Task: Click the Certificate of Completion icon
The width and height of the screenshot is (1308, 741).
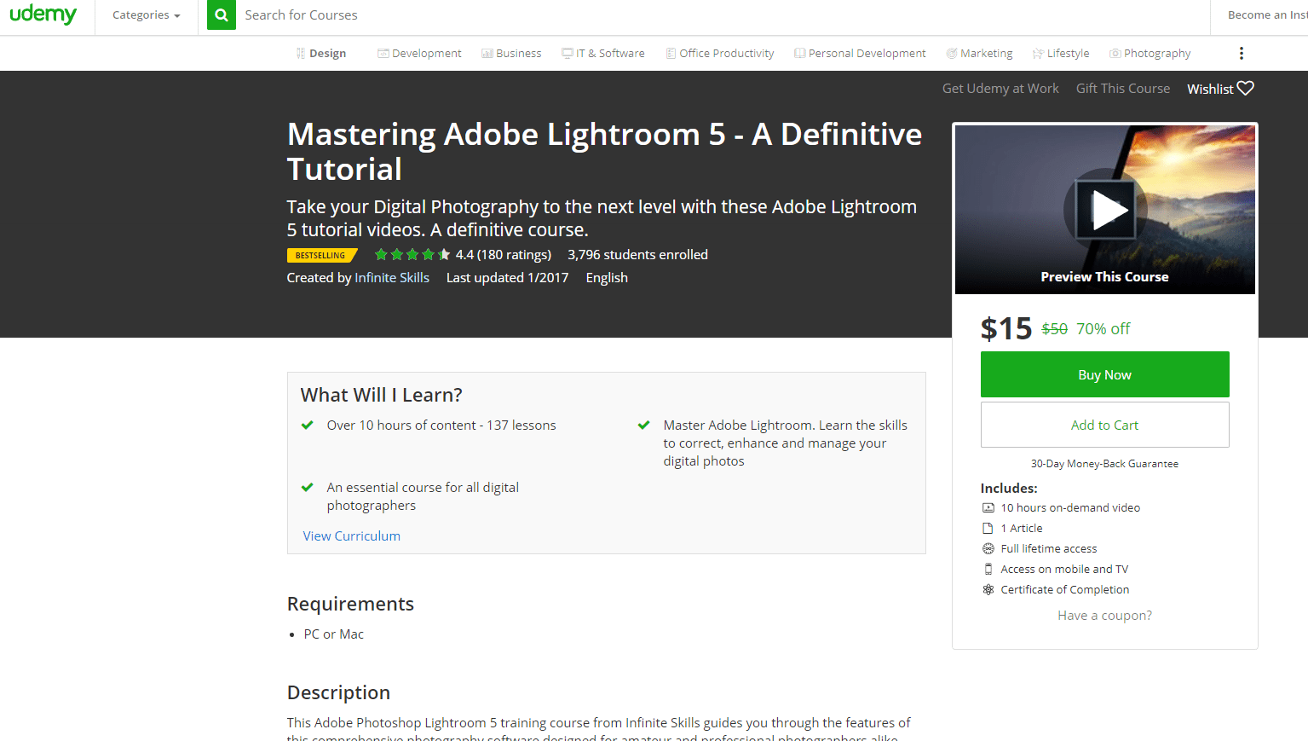Action: click(x=988, y=589)
